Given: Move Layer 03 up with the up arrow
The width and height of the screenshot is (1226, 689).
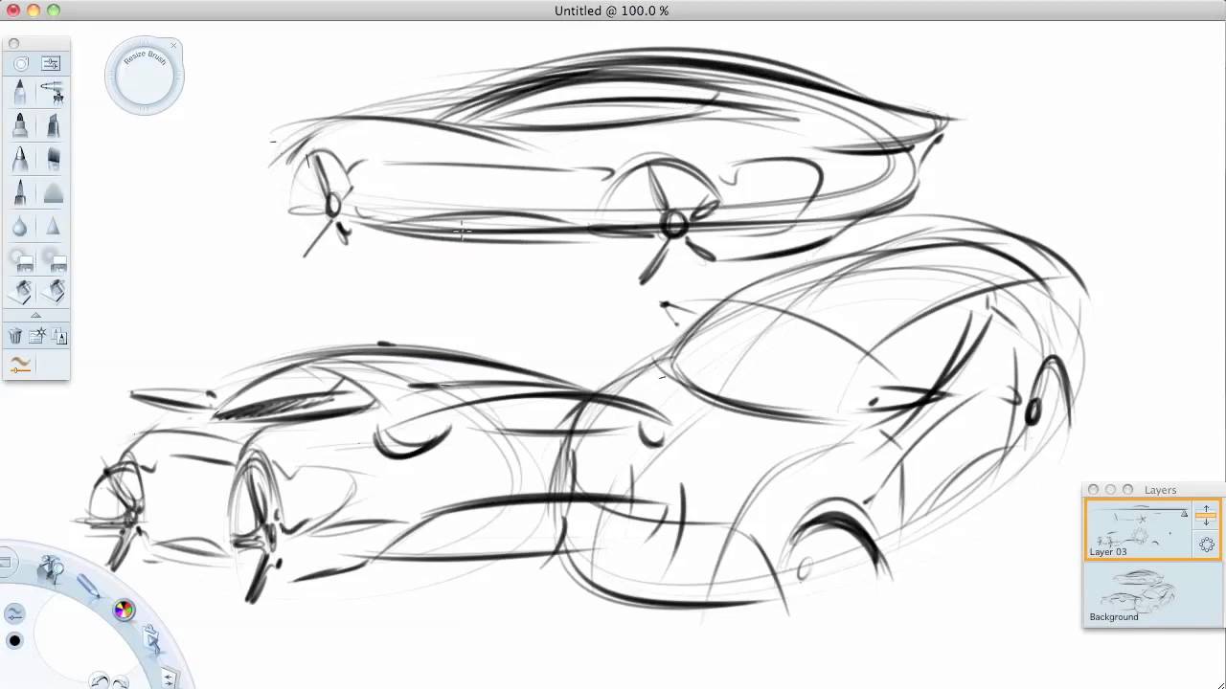Looking at the screenshot, I should 1207,509.
